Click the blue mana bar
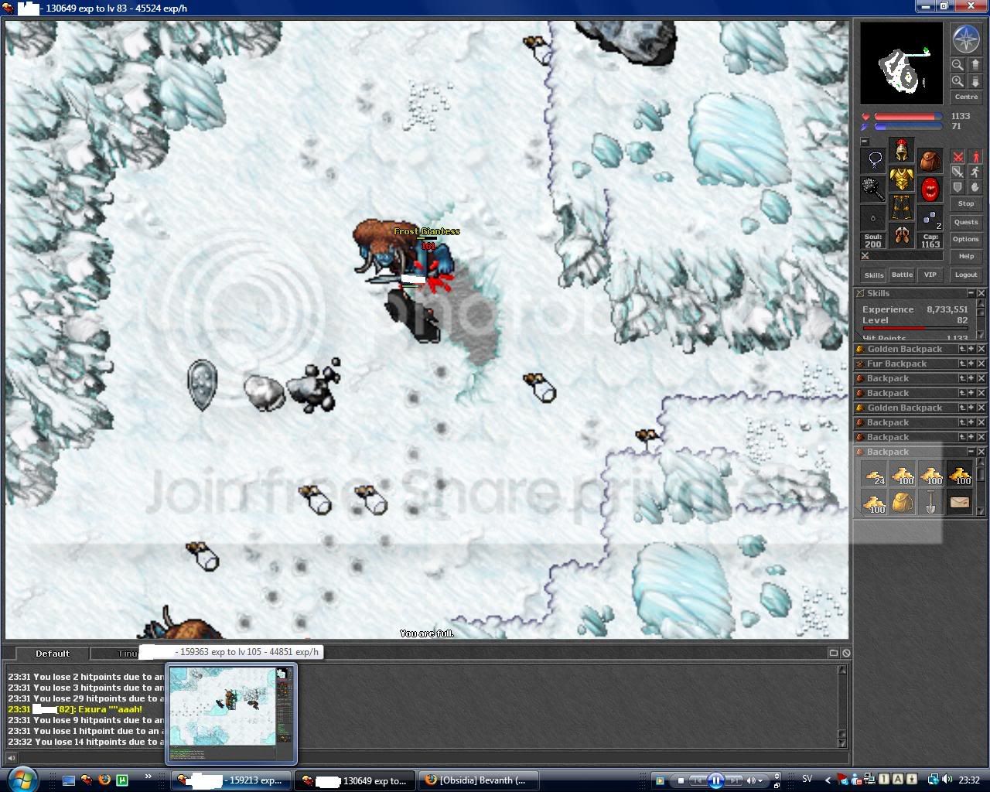The image size is (990, 792). 908,126
